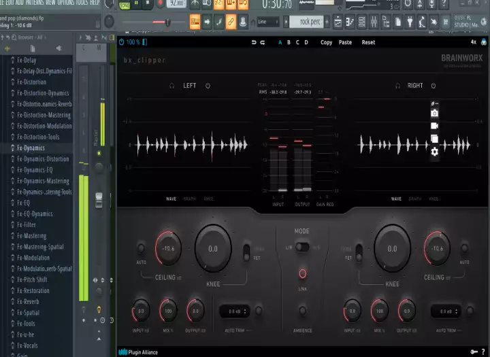Screen dimensions: 490x357
Task: Toggle the red LINK button
Action: click(x=302, y=274)
